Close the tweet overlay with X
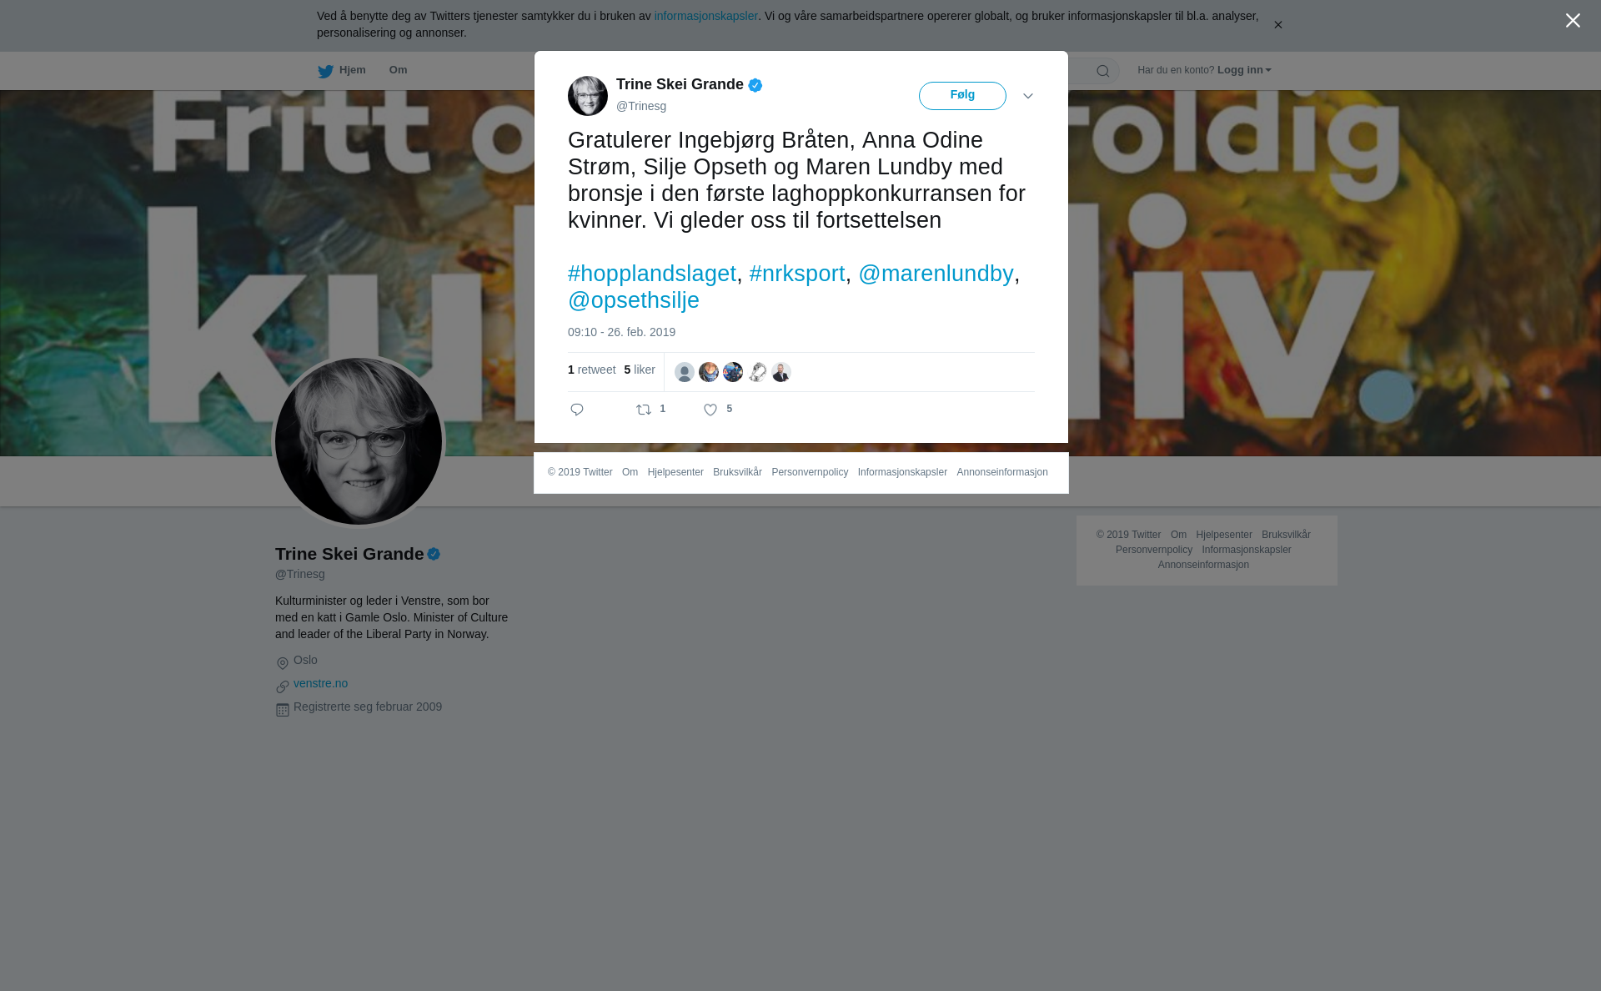 point(1573,21)
